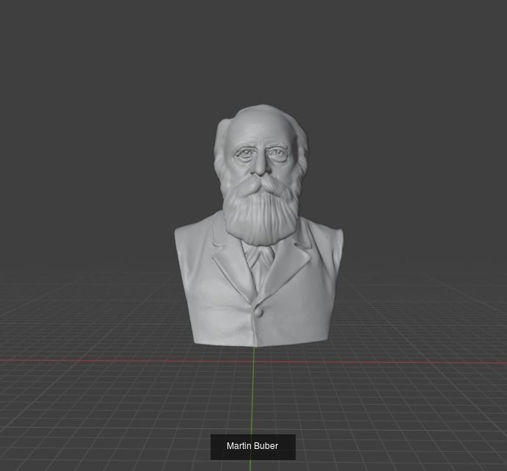This screenshot has width=507, height=471.
Task: Click the Martin Buber name label
Action: point(252,446)
